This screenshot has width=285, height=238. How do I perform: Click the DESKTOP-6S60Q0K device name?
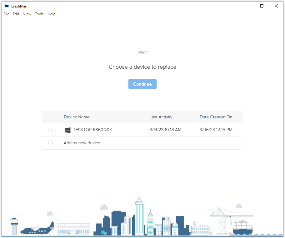(92, 130)
